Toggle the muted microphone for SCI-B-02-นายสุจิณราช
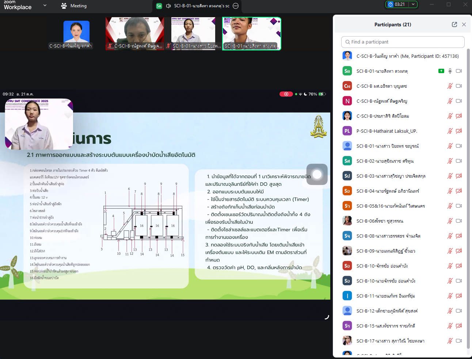Viewport: 472px width, 359px height. tap(450, 161)
